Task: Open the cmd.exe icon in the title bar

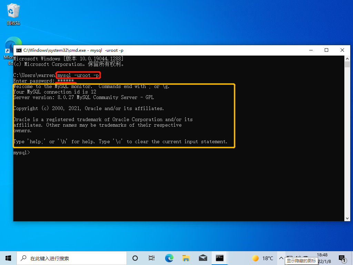Action: [19, 50]
